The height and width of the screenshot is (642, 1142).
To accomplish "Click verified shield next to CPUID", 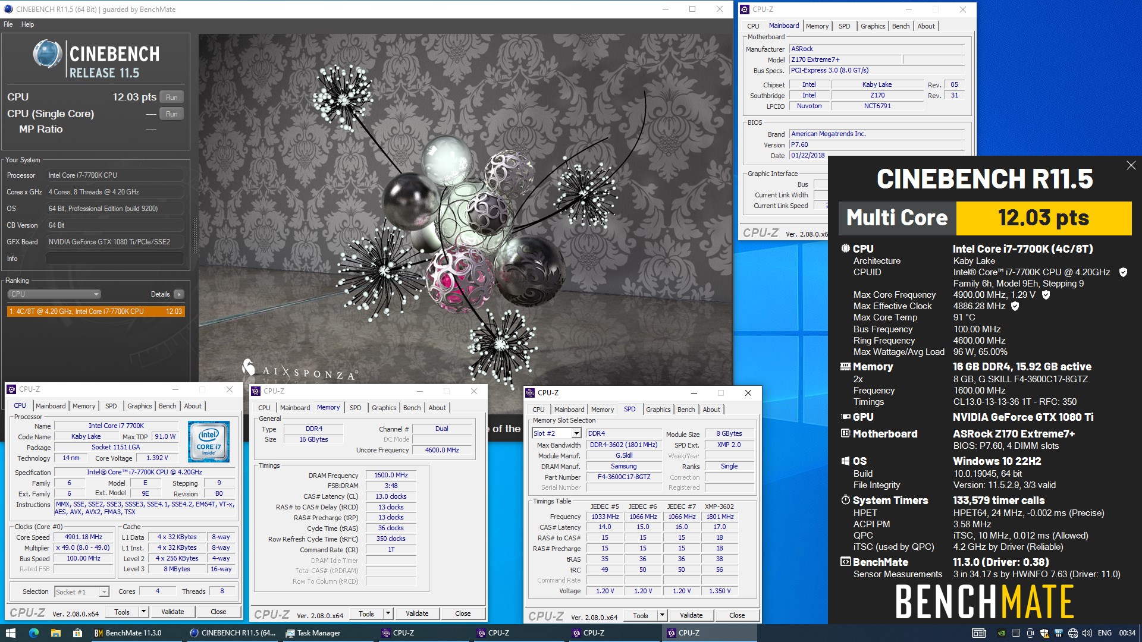I will coord(1123,272).
